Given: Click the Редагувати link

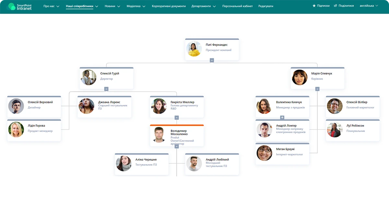Looking at the screenshot, I should pyautogui.click(x=265, y=6).
